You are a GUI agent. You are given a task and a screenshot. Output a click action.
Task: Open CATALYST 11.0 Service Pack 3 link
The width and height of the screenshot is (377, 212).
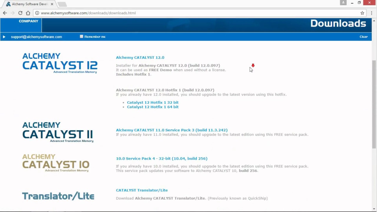tap(172, 130)
